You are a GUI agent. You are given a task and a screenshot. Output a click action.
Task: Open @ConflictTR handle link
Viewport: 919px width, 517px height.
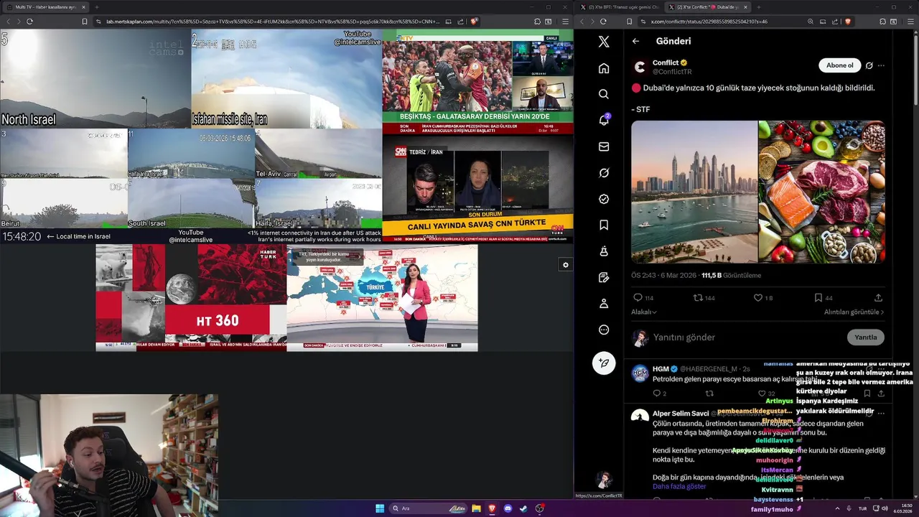[672, 72]
